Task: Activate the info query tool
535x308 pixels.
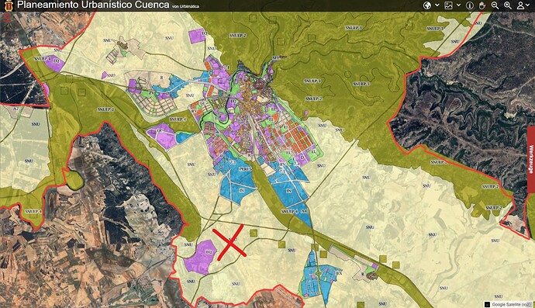Action: 470,5
